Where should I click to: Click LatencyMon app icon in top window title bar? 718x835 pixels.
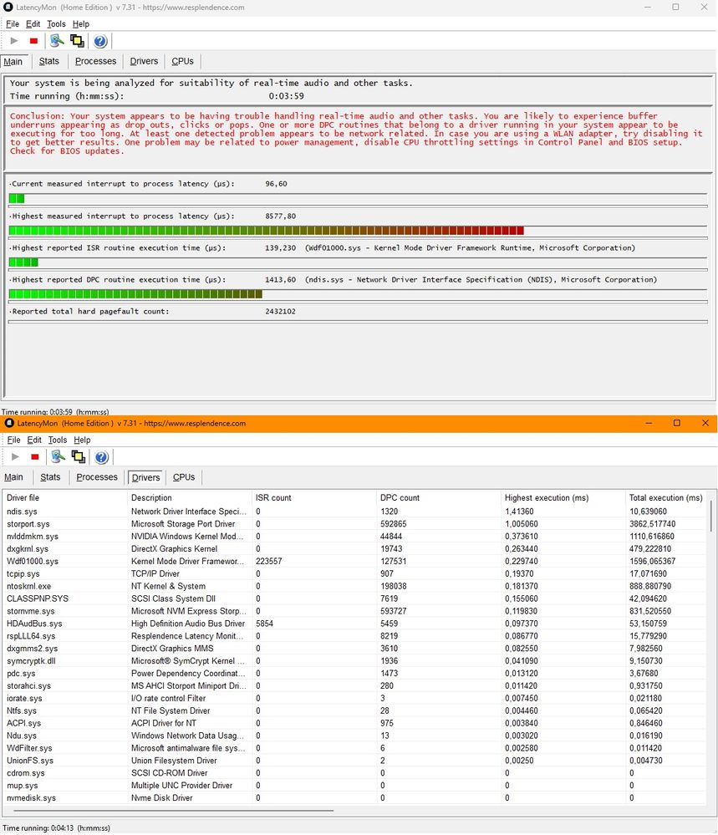click(x=8, y=8)
